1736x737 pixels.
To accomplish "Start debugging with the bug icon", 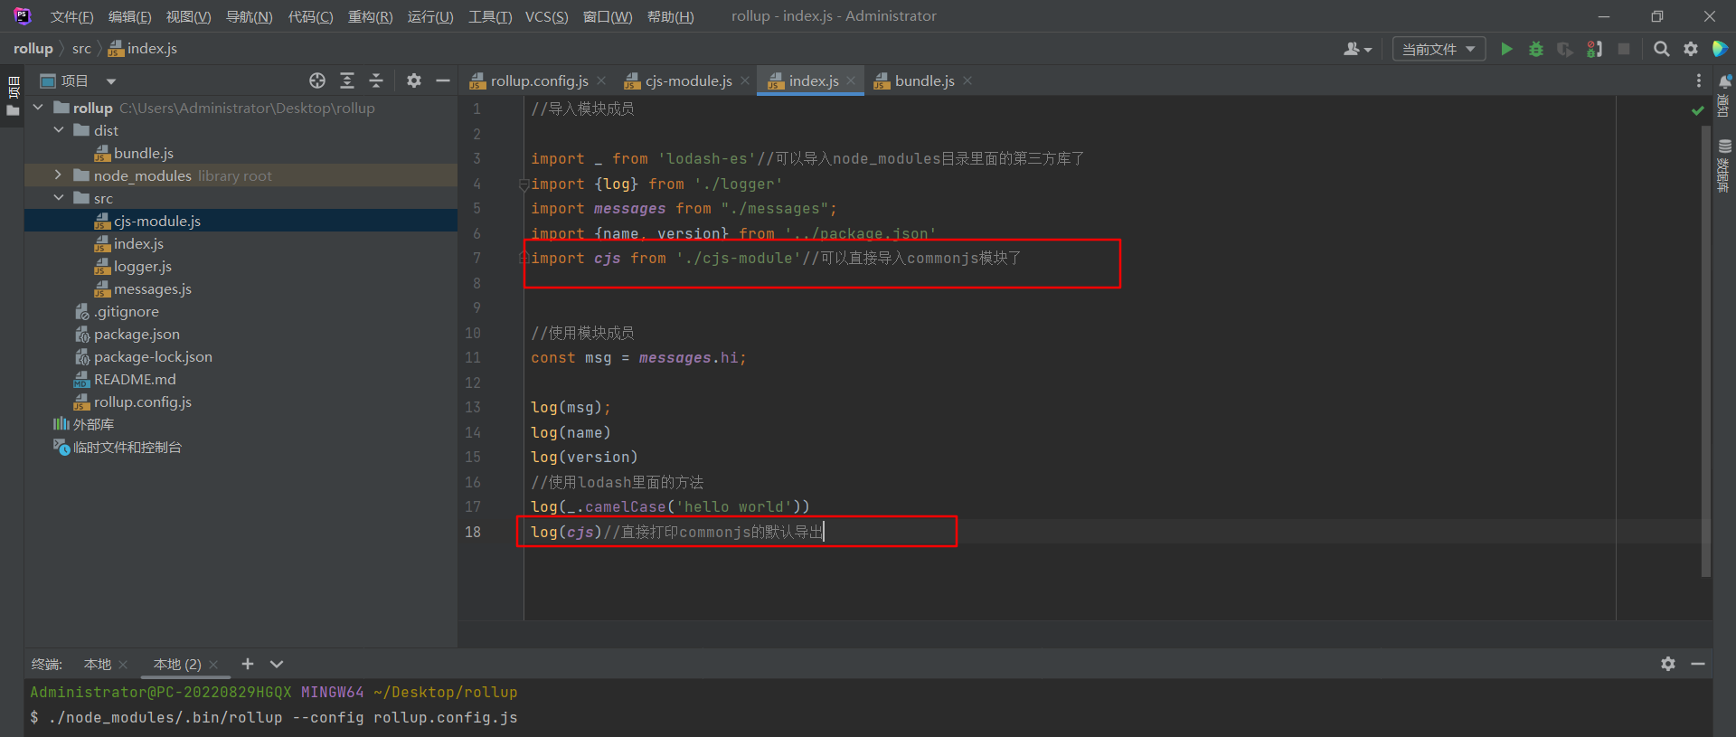I will [1535, 49].
